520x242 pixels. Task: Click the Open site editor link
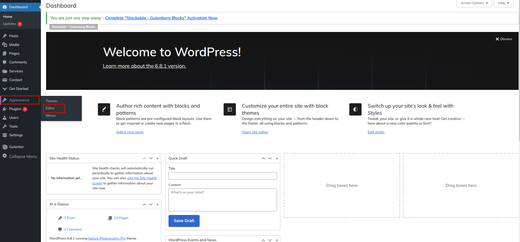255,132
